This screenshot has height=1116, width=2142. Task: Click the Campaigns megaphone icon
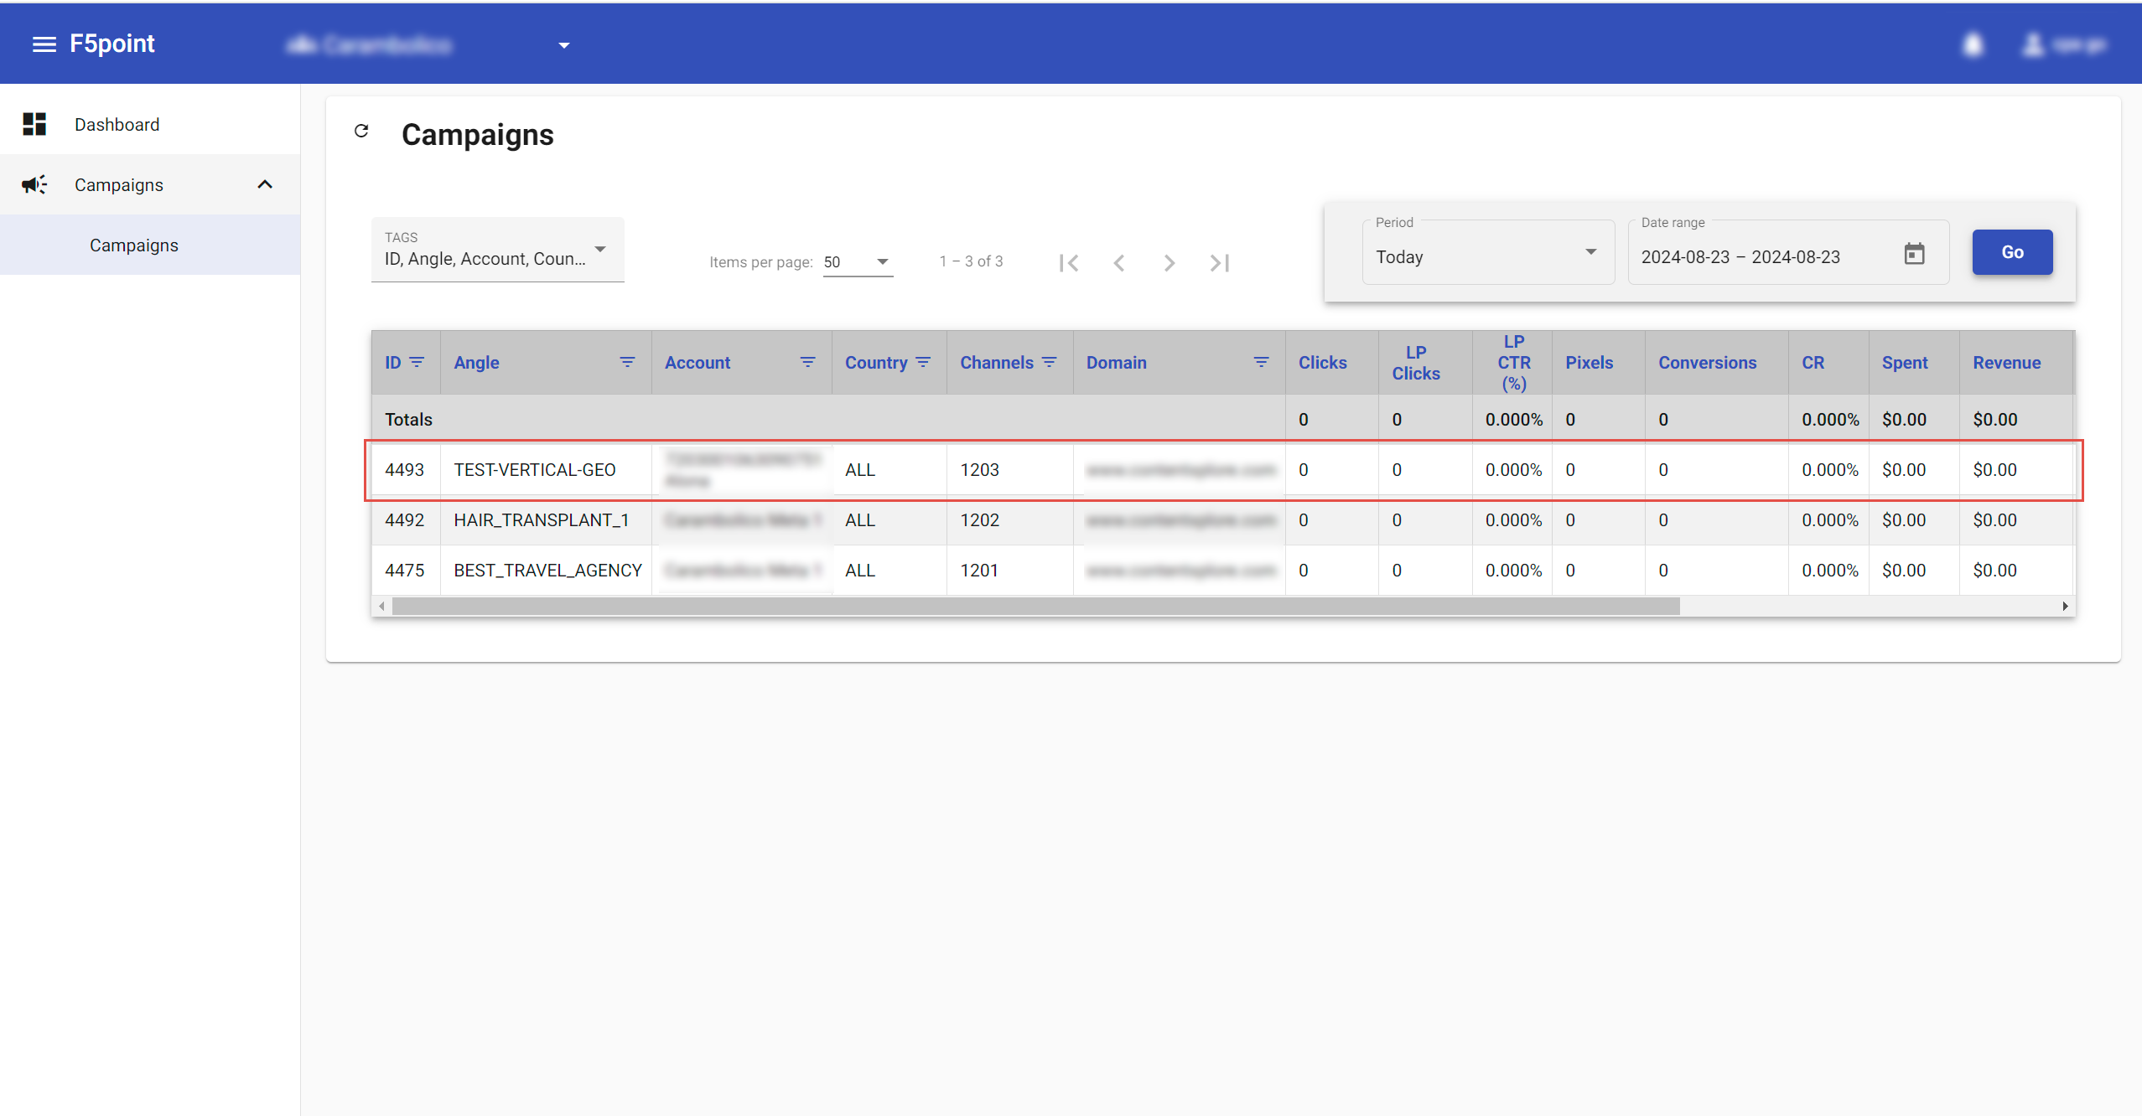(x=34, y=184)
